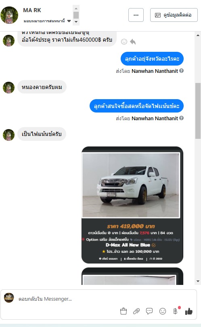React to message with smiley icon
Screen dimensions: 201x327
(x=124, y=42)
